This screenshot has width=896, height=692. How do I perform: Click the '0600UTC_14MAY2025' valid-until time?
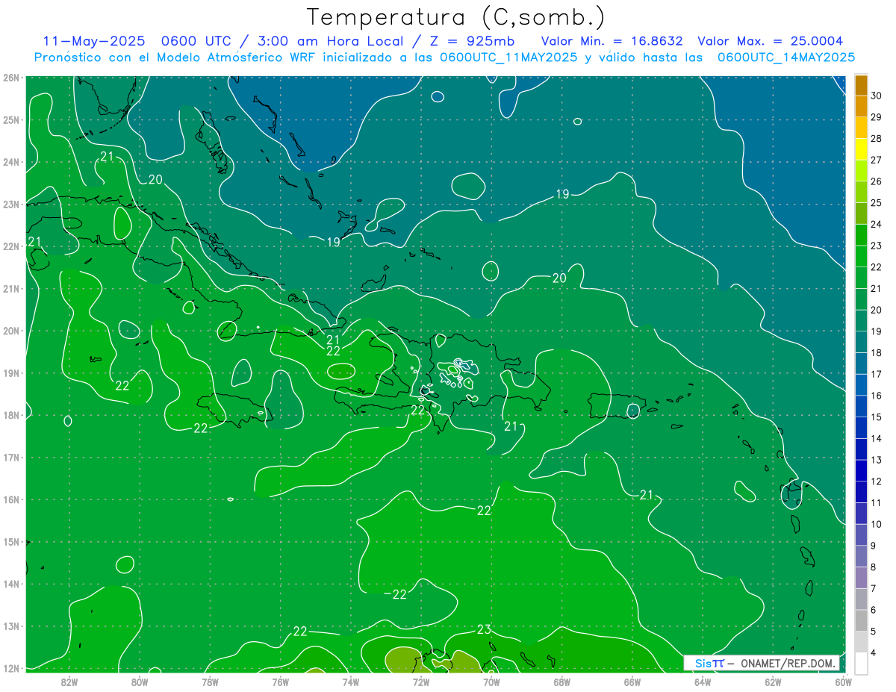point(785,57)
